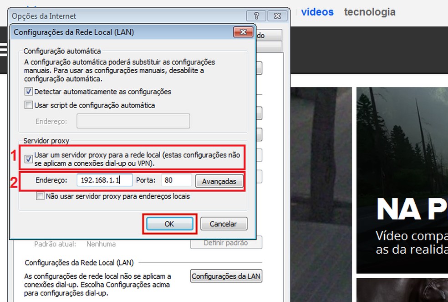This screenshot has height=302, width=448.
Task: Close the Configurações da Rede Local dialog
Action: click(x=244, y=32)
